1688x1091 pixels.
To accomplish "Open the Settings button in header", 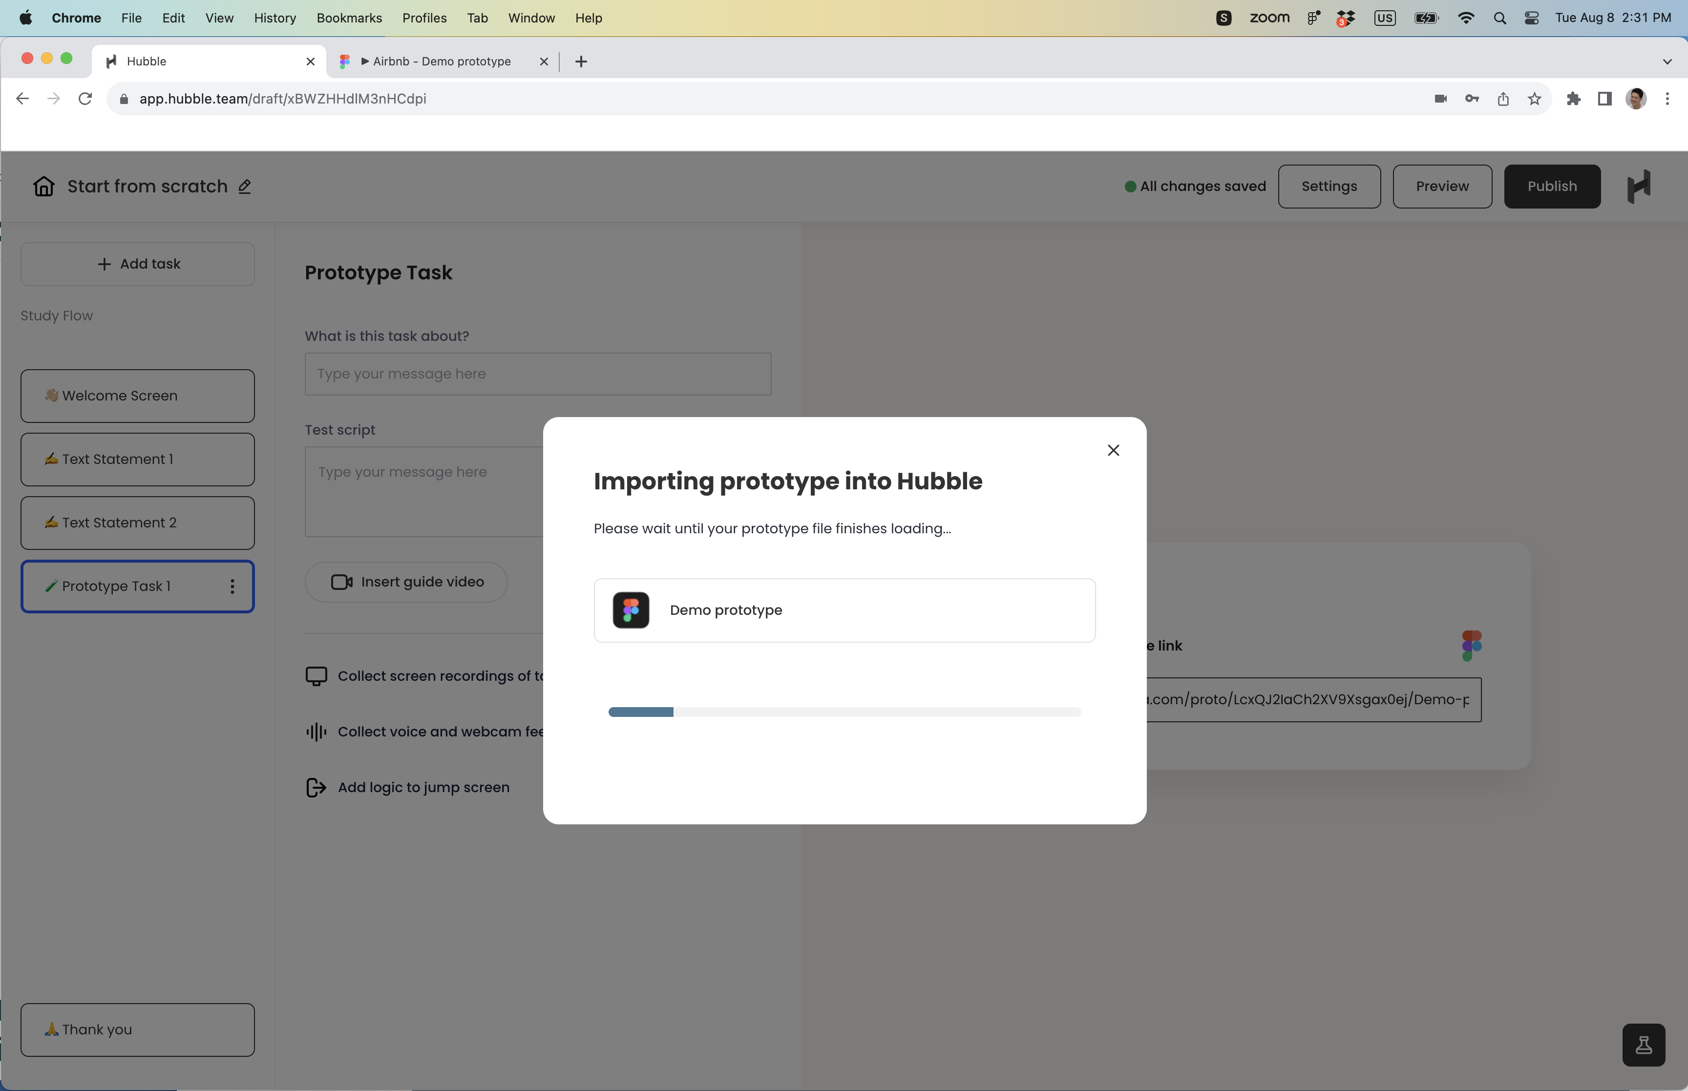I will [x=1329, y=187].
